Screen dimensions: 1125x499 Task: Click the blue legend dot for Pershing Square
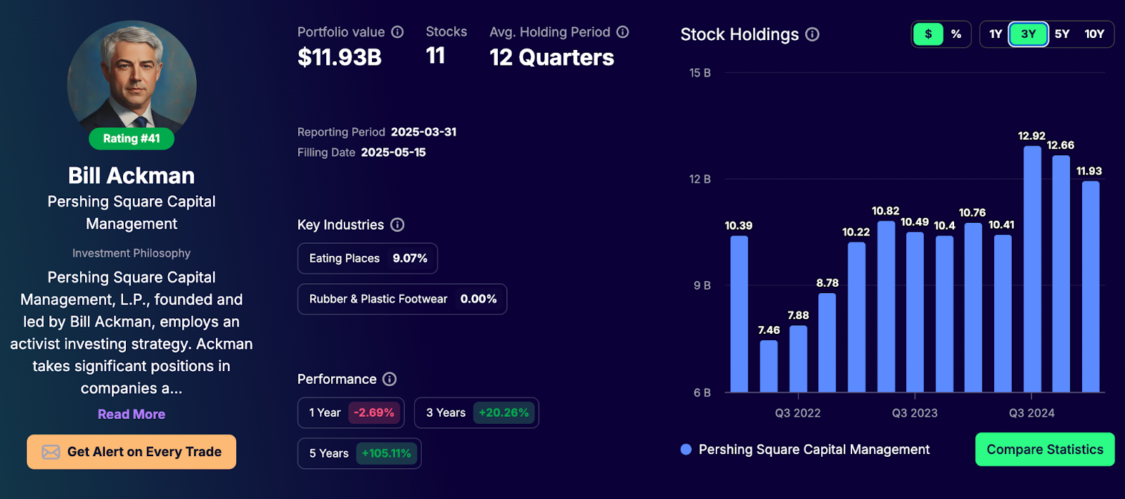[x=686, y=449]
